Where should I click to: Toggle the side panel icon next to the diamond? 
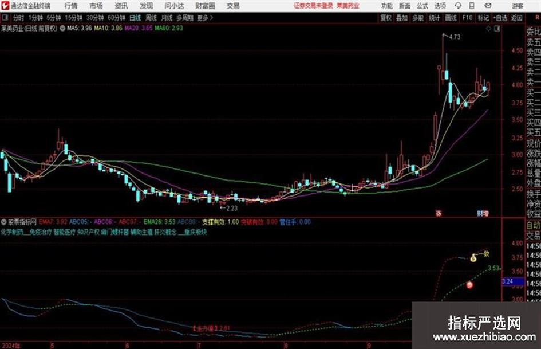pyautogui.click(x=497, y=29)
